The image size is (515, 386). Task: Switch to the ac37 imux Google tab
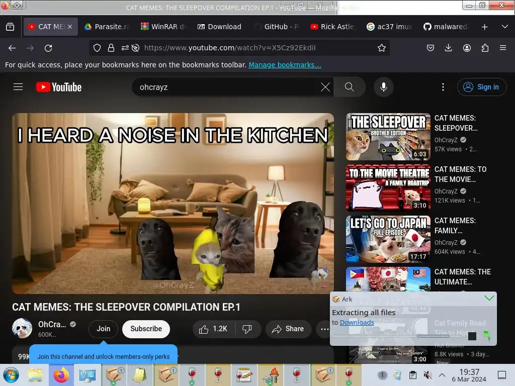(389, 27)
